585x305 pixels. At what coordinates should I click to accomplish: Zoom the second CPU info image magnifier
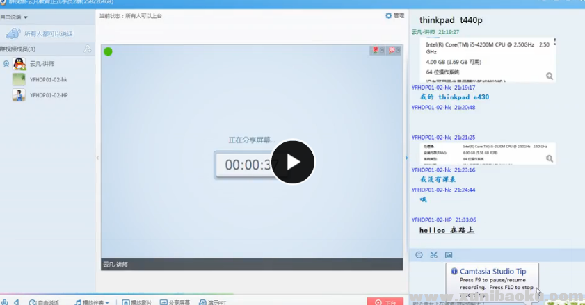[550, 158]
